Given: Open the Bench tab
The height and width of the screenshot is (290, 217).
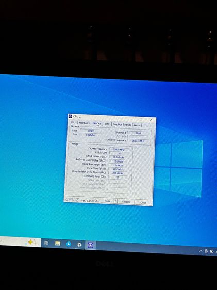Looking at the screenshot, I should [128, 125].
